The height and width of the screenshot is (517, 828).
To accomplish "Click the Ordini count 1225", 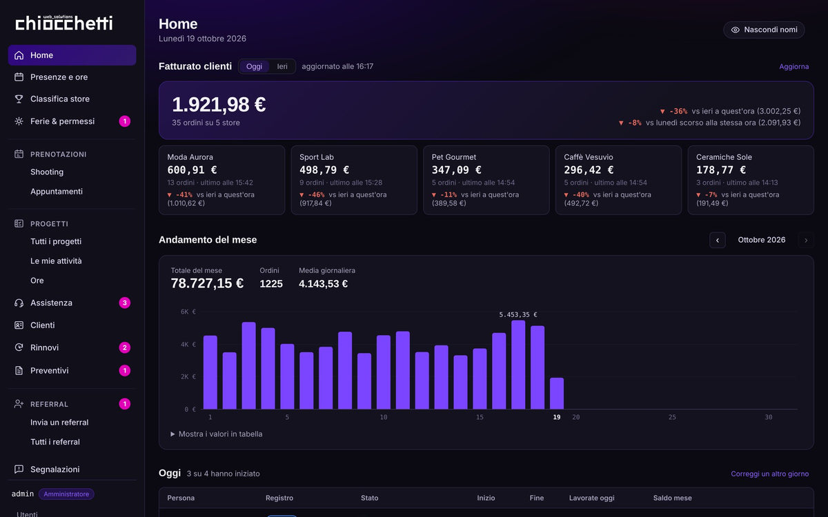I will tap(271, 283).
